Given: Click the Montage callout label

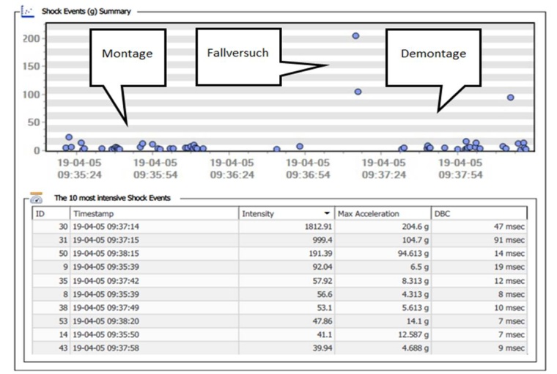Looking at the screenshot, I should click(x=128, y=54).
